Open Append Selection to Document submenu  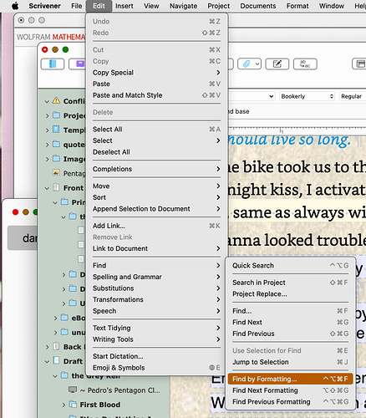(x=156, y=209)
